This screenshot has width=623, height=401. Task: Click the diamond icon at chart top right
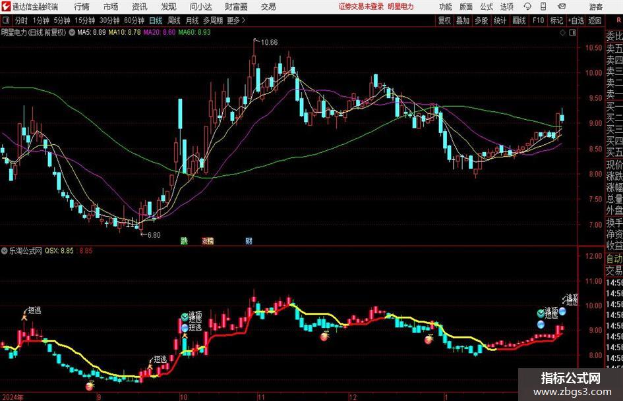562,33
